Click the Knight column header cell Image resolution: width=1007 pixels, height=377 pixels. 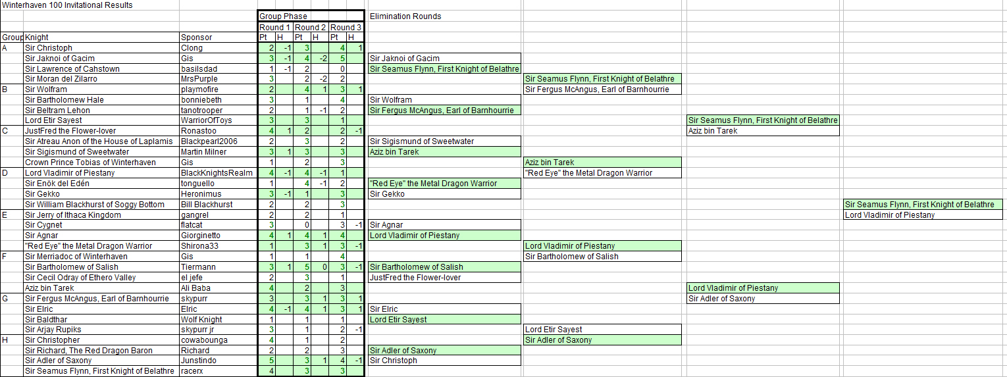(x=37, y=38)
